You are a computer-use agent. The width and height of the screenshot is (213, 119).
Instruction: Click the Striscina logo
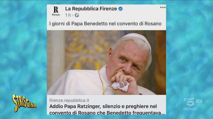(x=24, y=103)
